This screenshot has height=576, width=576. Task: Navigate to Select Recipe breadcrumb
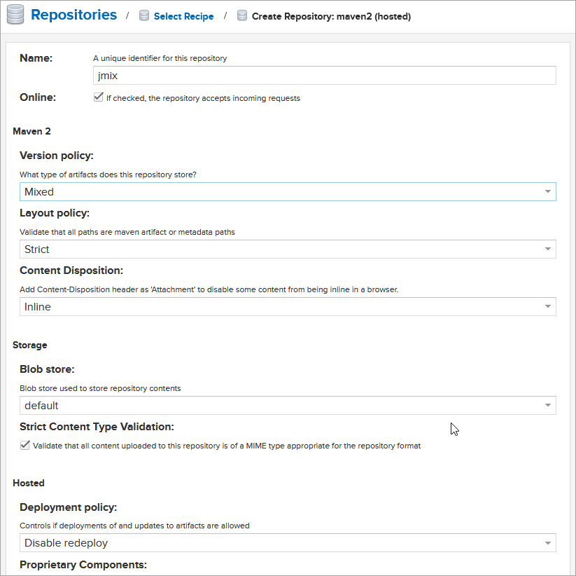coord(183,15)
